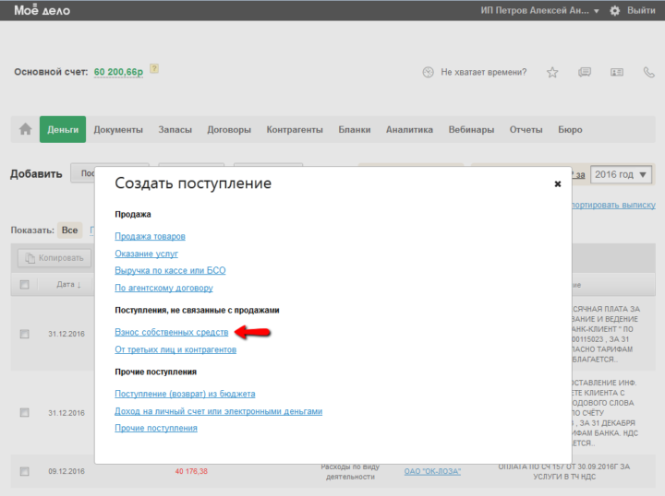
Task: Open the 'Запасы' tab
Action: (175, 129)
